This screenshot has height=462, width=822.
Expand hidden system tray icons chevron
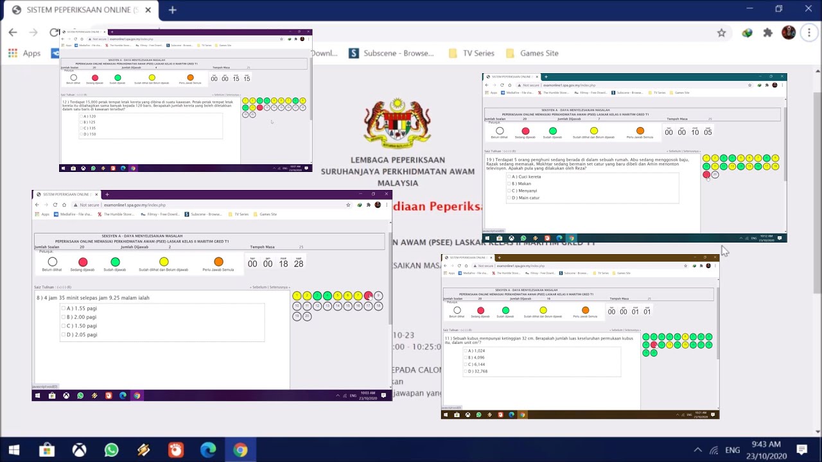point(698,450)
